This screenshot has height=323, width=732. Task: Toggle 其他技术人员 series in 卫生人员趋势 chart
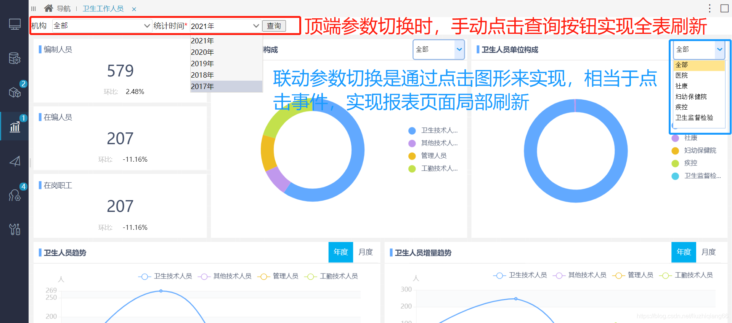point(225,276)
